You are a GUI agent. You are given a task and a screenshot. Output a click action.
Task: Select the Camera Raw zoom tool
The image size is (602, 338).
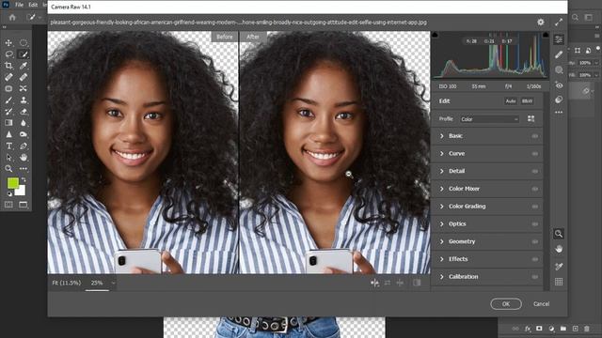coord(559,234)
